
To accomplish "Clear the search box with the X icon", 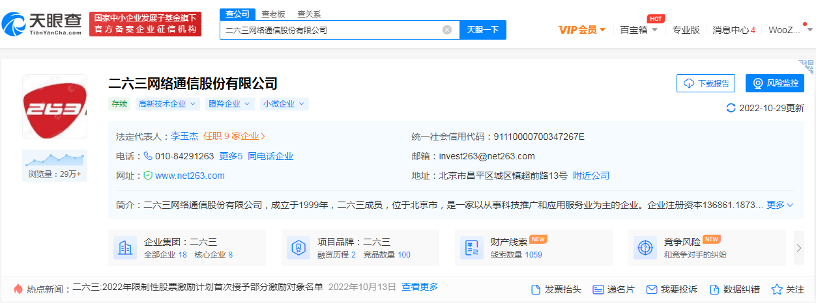I will (447, 30).
